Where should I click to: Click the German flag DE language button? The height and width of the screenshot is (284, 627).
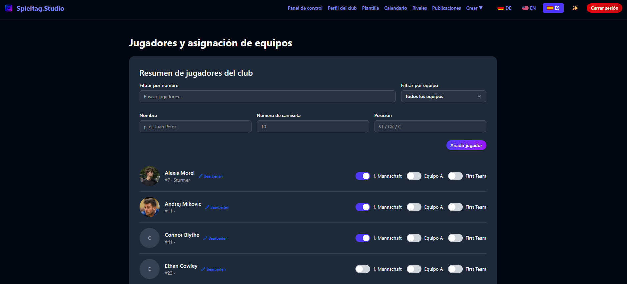pos(504,8)
